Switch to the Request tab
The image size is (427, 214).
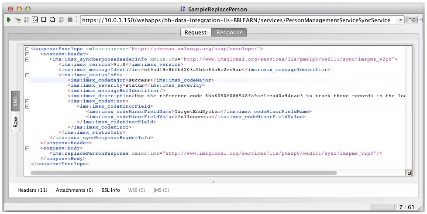tap(195, 33)
